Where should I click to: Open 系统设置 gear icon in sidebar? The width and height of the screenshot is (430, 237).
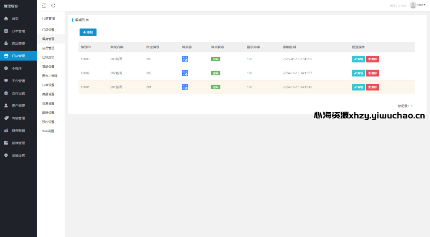pos(6,155)
